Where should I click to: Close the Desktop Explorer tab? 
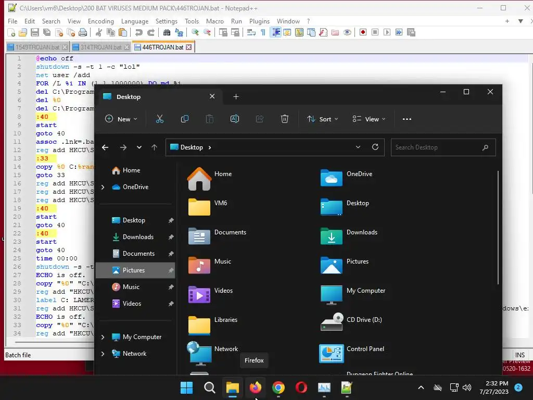(212, 96)
